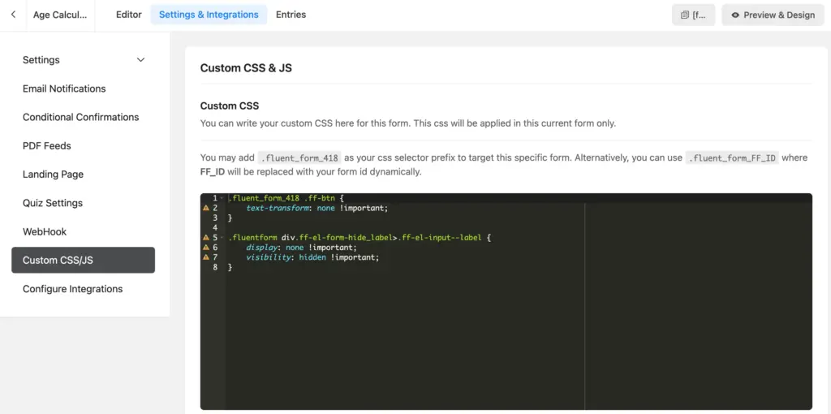This screenshot has width=831, height=414.
Task: Collapse the code block at line 1
Action: (x=222, y=199)
